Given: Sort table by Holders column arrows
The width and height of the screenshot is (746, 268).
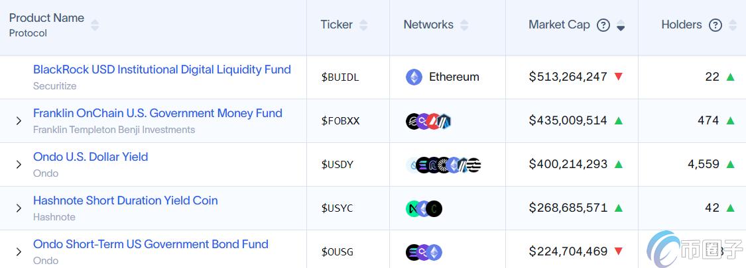Looking at the screenshot, I should click(732, 25).
